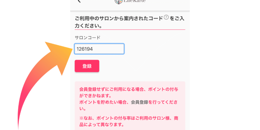
Task: Click the heading ご利用中のサロンから案内されたコード
Action: (x=119, y=19)
